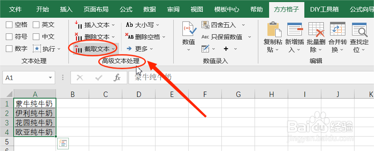Expand the 截取文本 dropdown arrow
The width and height of the screenshot is (374, 151).
(x=113, y=49)
